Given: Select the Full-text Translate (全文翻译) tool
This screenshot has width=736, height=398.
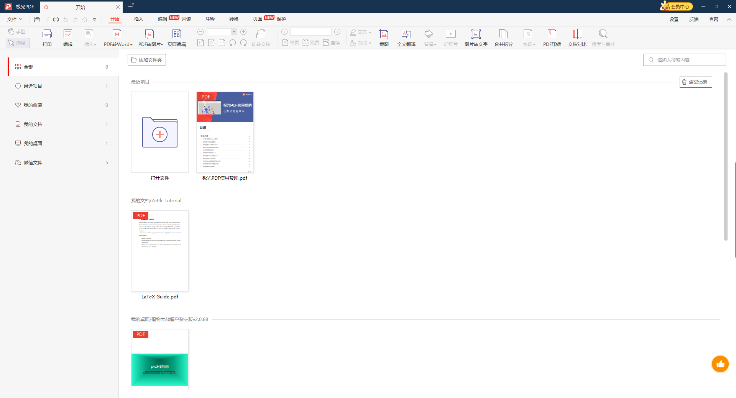Looking at the screenshot, I should pyautogui.click(x=406, y=38).
